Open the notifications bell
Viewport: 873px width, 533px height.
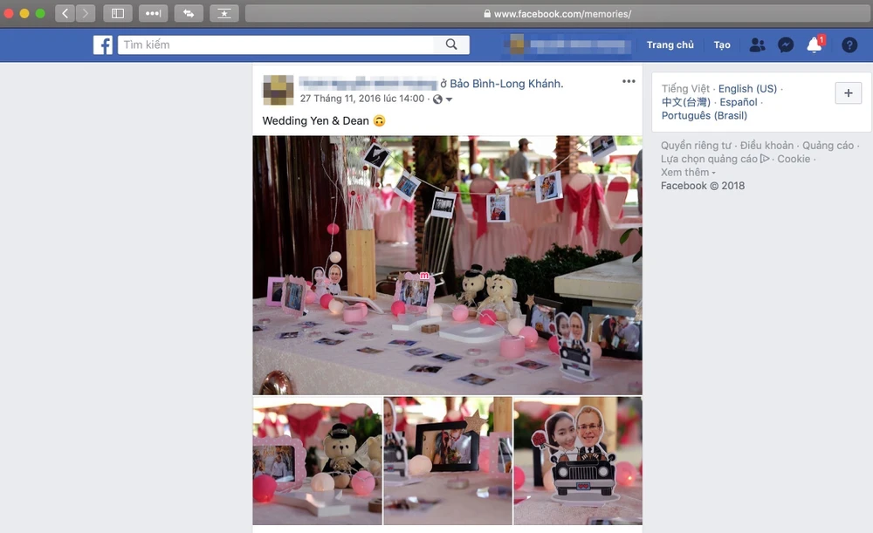[815, 44]
